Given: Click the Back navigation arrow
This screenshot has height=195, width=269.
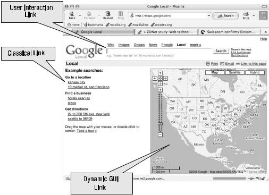Looking at the screenshot, I should [x=72, y=14].
